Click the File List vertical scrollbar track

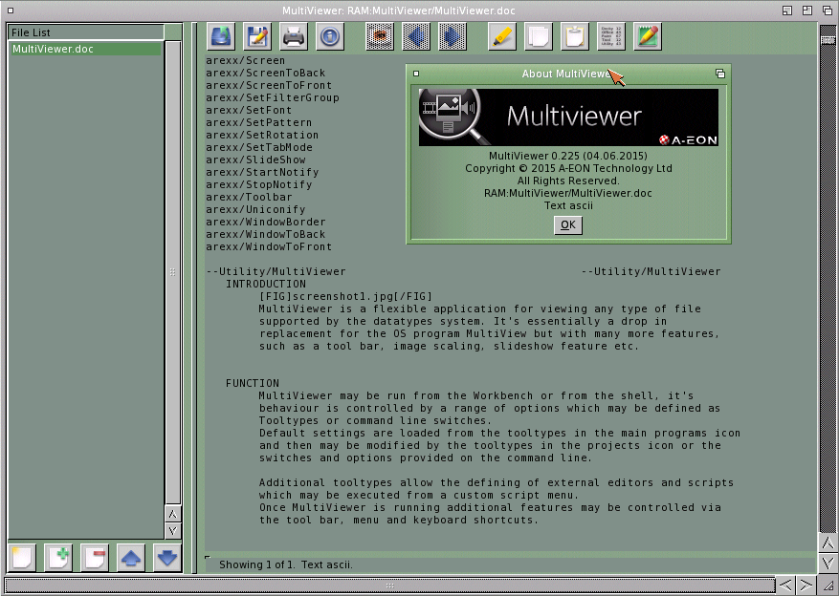(x=173, y=272)
